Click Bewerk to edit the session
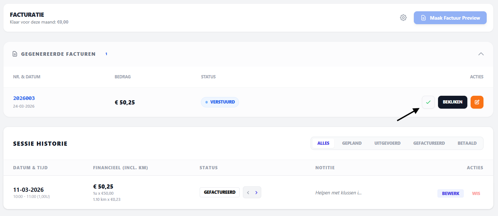Screen dimensions: 498x216 450,193
